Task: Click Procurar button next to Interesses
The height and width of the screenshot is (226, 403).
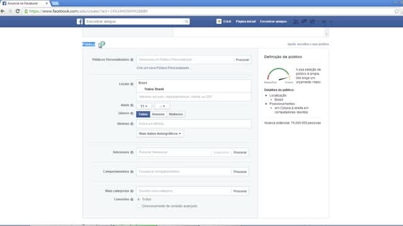Action: click(240, 153)
